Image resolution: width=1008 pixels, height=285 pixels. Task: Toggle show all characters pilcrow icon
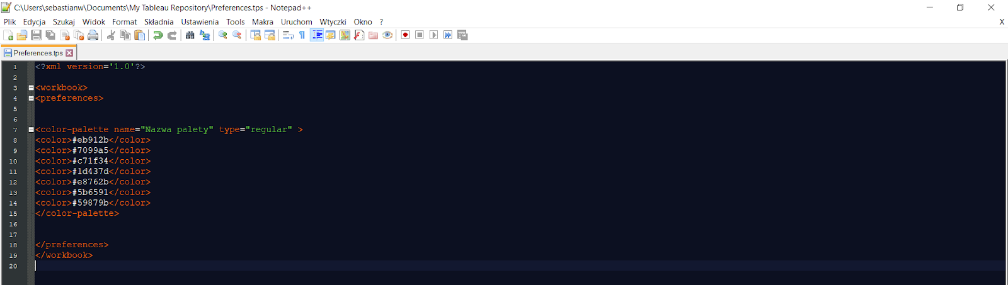pos(302,35)
